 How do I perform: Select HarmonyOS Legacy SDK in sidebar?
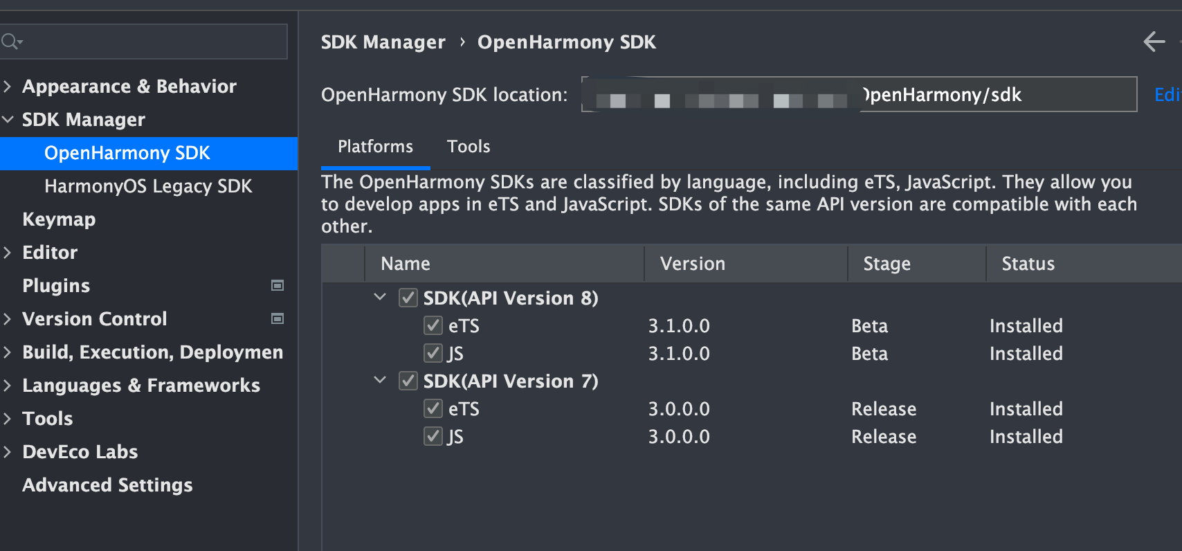tap(149, 186)
